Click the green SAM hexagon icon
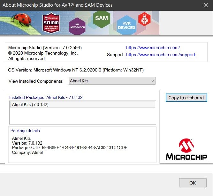 (x=102, y=19)
